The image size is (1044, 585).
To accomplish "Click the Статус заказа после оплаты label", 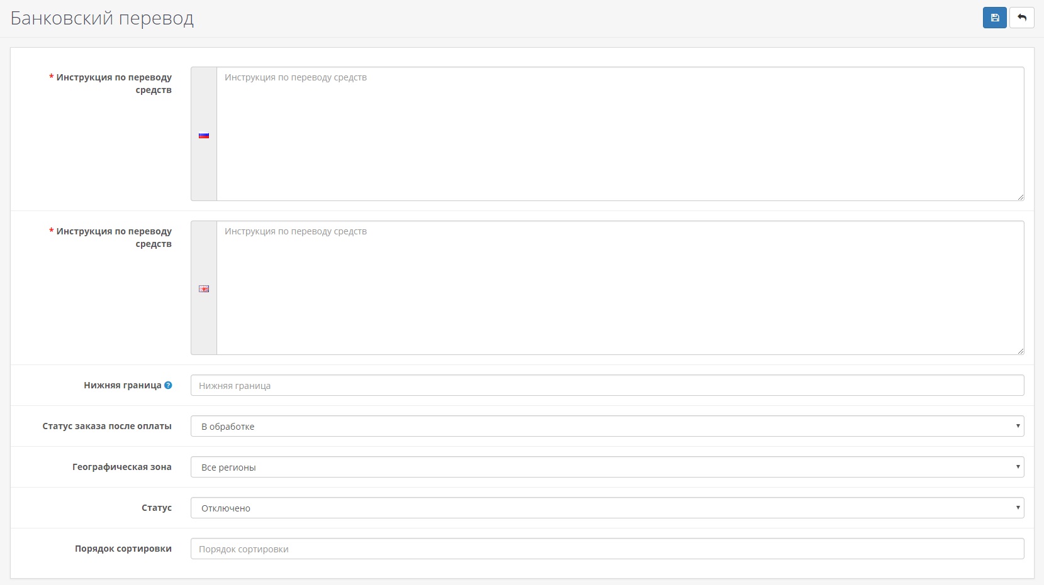I will pos(107,426).
